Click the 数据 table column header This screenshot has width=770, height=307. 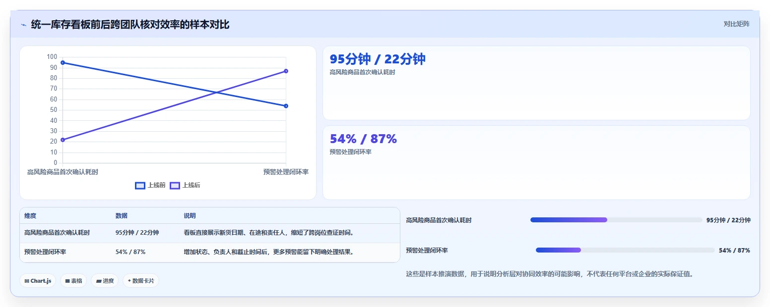coord(122,216)
